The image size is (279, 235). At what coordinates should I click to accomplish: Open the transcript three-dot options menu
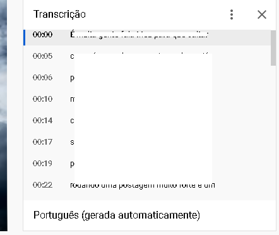[x=232, y=15]
